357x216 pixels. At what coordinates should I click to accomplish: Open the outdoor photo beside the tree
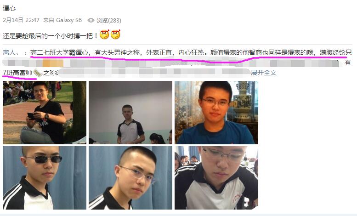point(45,113)
